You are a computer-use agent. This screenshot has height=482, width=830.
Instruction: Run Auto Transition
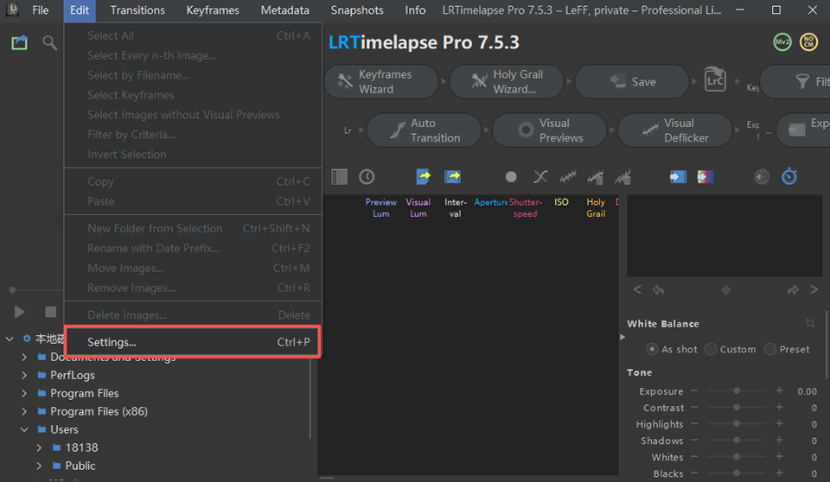(424, 130)
